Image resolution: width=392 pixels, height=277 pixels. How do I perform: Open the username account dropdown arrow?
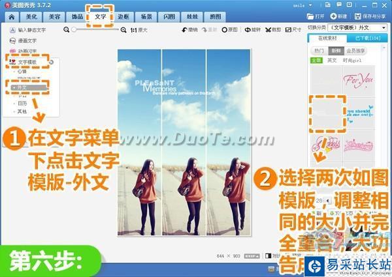pos(310,5)
